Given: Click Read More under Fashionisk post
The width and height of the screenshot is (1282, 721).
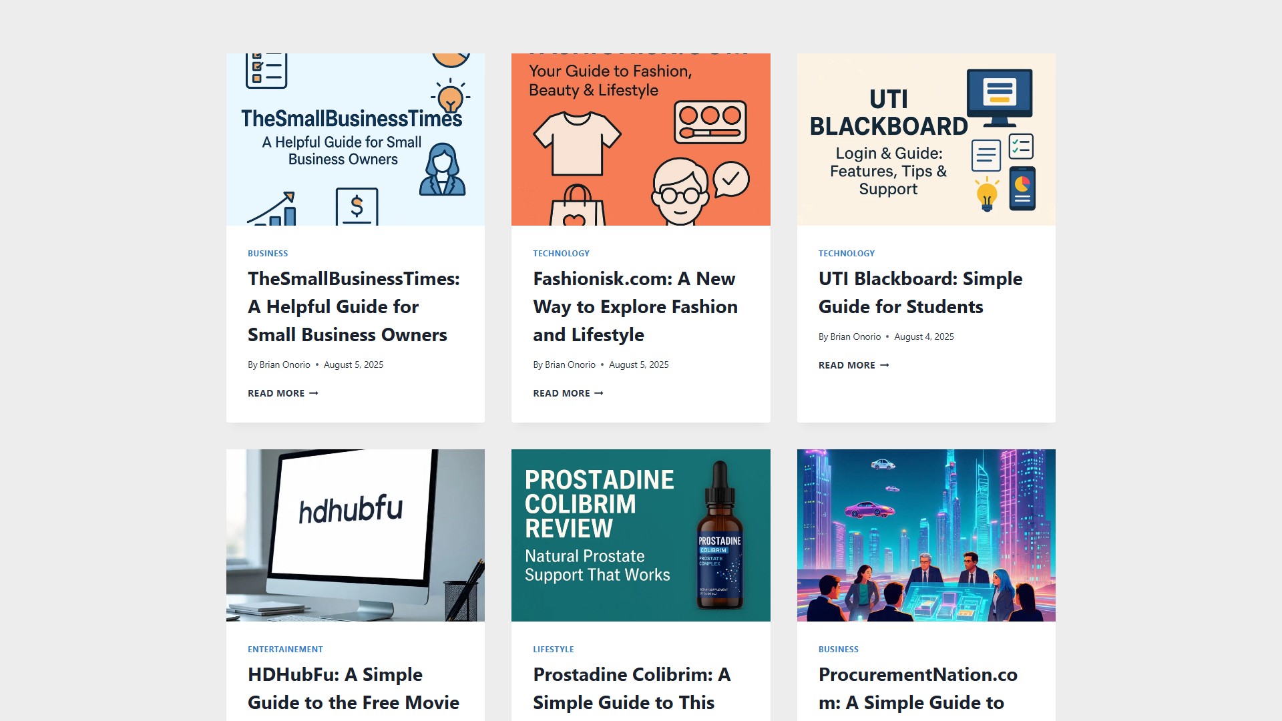Looking at the screenshot, I should point(568,393).
